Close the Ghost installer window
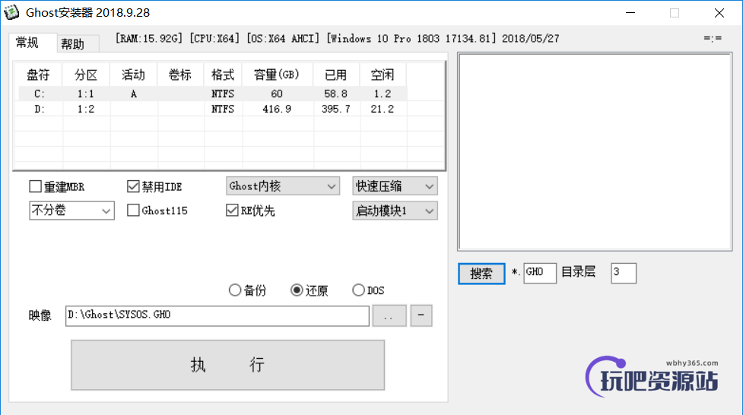The width and height of the screenshot is (743, 415). pos(719,13)
